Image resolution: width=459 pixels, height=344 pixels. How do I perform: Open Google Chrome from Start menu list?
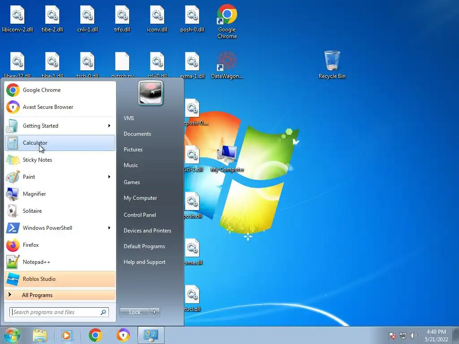pyautogui.click(x=60, y=90)
